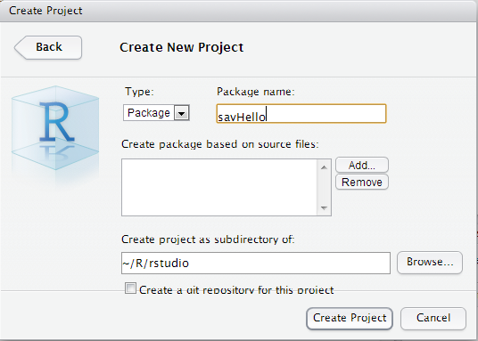Click the source files scrollbar up arrow
The width and height of the screenshot is (478, 341).
pos(324,167)
